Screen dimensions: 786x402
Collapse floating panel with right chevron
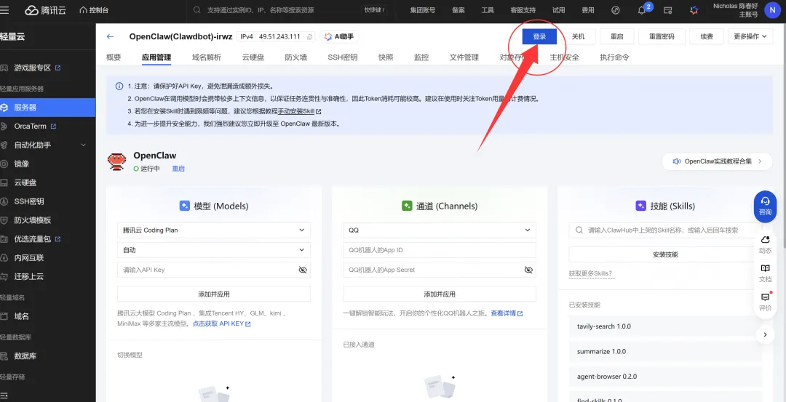click(x=765, y=334)
